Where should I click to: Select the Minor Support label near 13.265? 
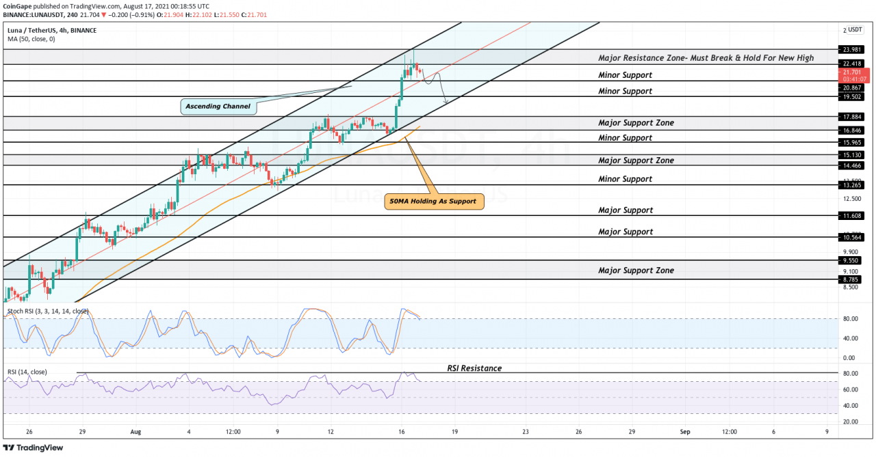[625, 179]
